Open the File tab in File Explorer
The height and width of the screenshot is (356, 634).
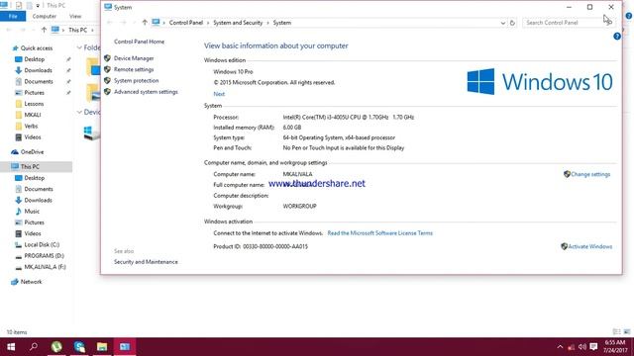(13, 16)
